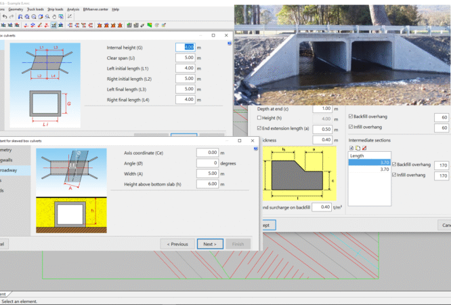Click the pressed icon in second toolbar row
The width and height of the screenshot is (451, 305).
[53, 25]
